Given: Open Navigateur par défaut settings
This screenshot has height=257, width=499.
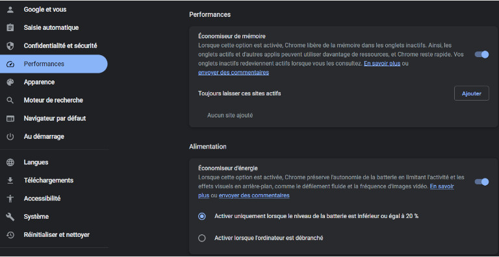Looking at the screenshot, I should click(54, 118).
